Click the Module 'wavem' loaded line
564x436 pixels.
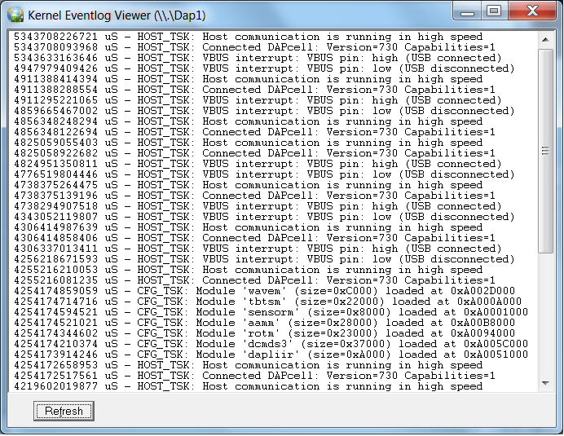[x=264, y=291]
